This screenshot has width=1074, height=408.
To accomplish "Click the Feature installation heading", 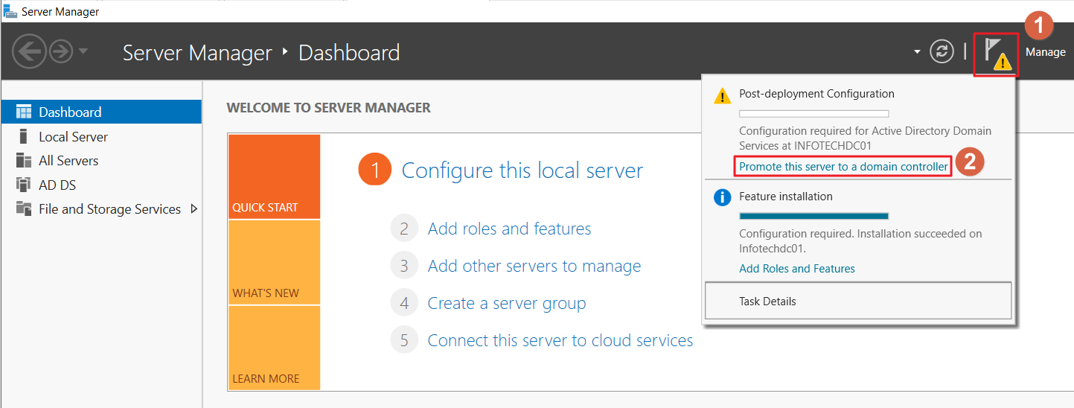I will point(786,197).
